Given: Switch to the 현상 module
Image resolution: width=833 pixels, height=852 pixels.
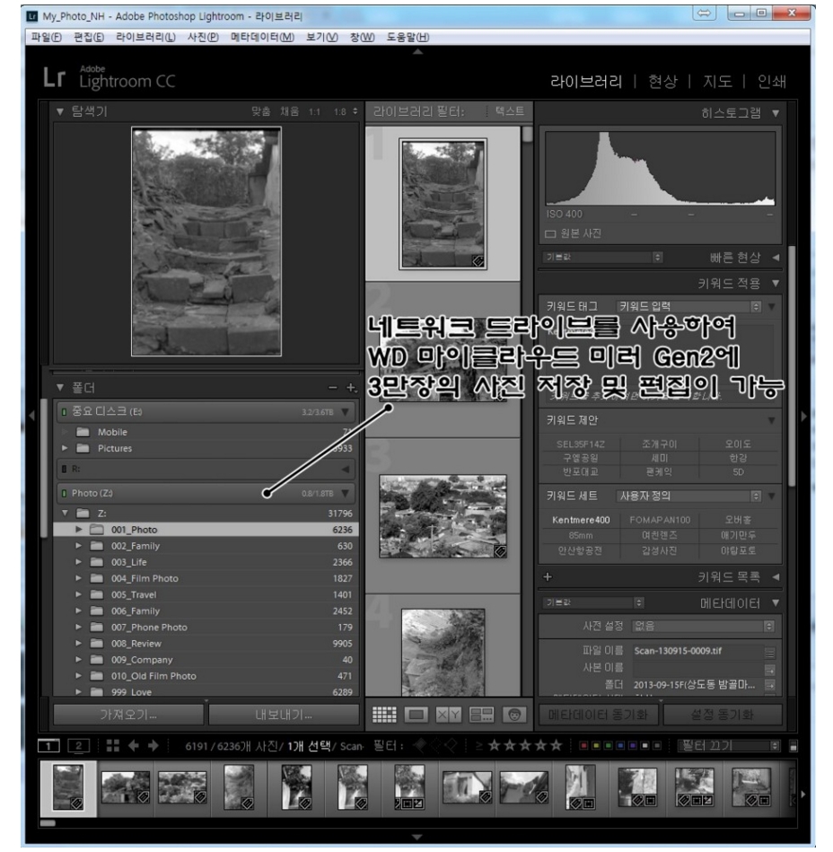Looking at the screenshot, I should pyautogui.click(x=663, y=82).
